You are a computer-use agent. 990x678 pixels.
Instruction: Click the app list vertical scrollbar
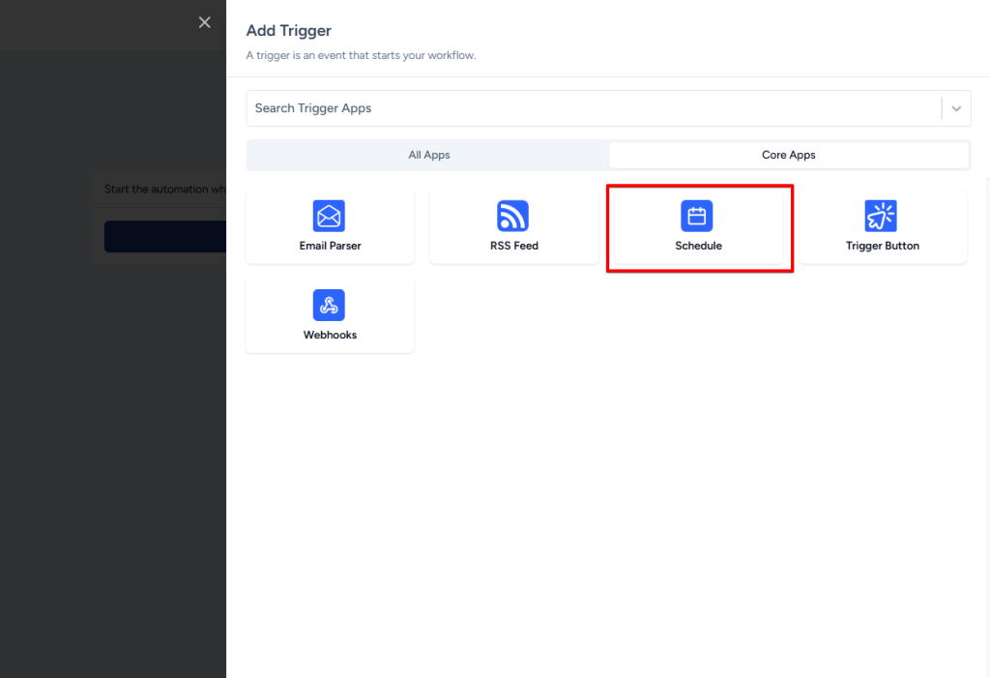[x=986, y=387]
